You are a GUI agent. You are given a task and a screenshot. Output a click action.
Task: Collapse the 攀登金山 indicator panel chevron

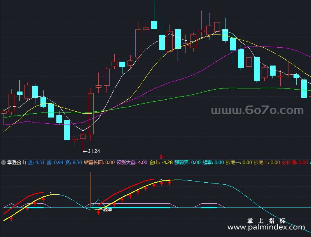tap(3, 163)
